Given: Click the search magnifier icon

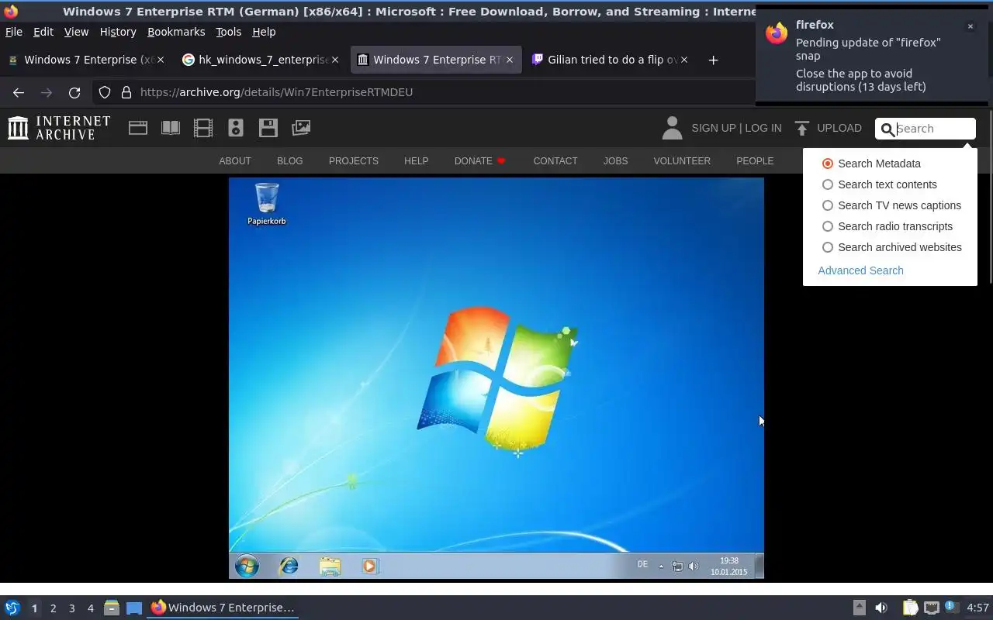Looking at the screenshot, I should click(x=887, y=129).
